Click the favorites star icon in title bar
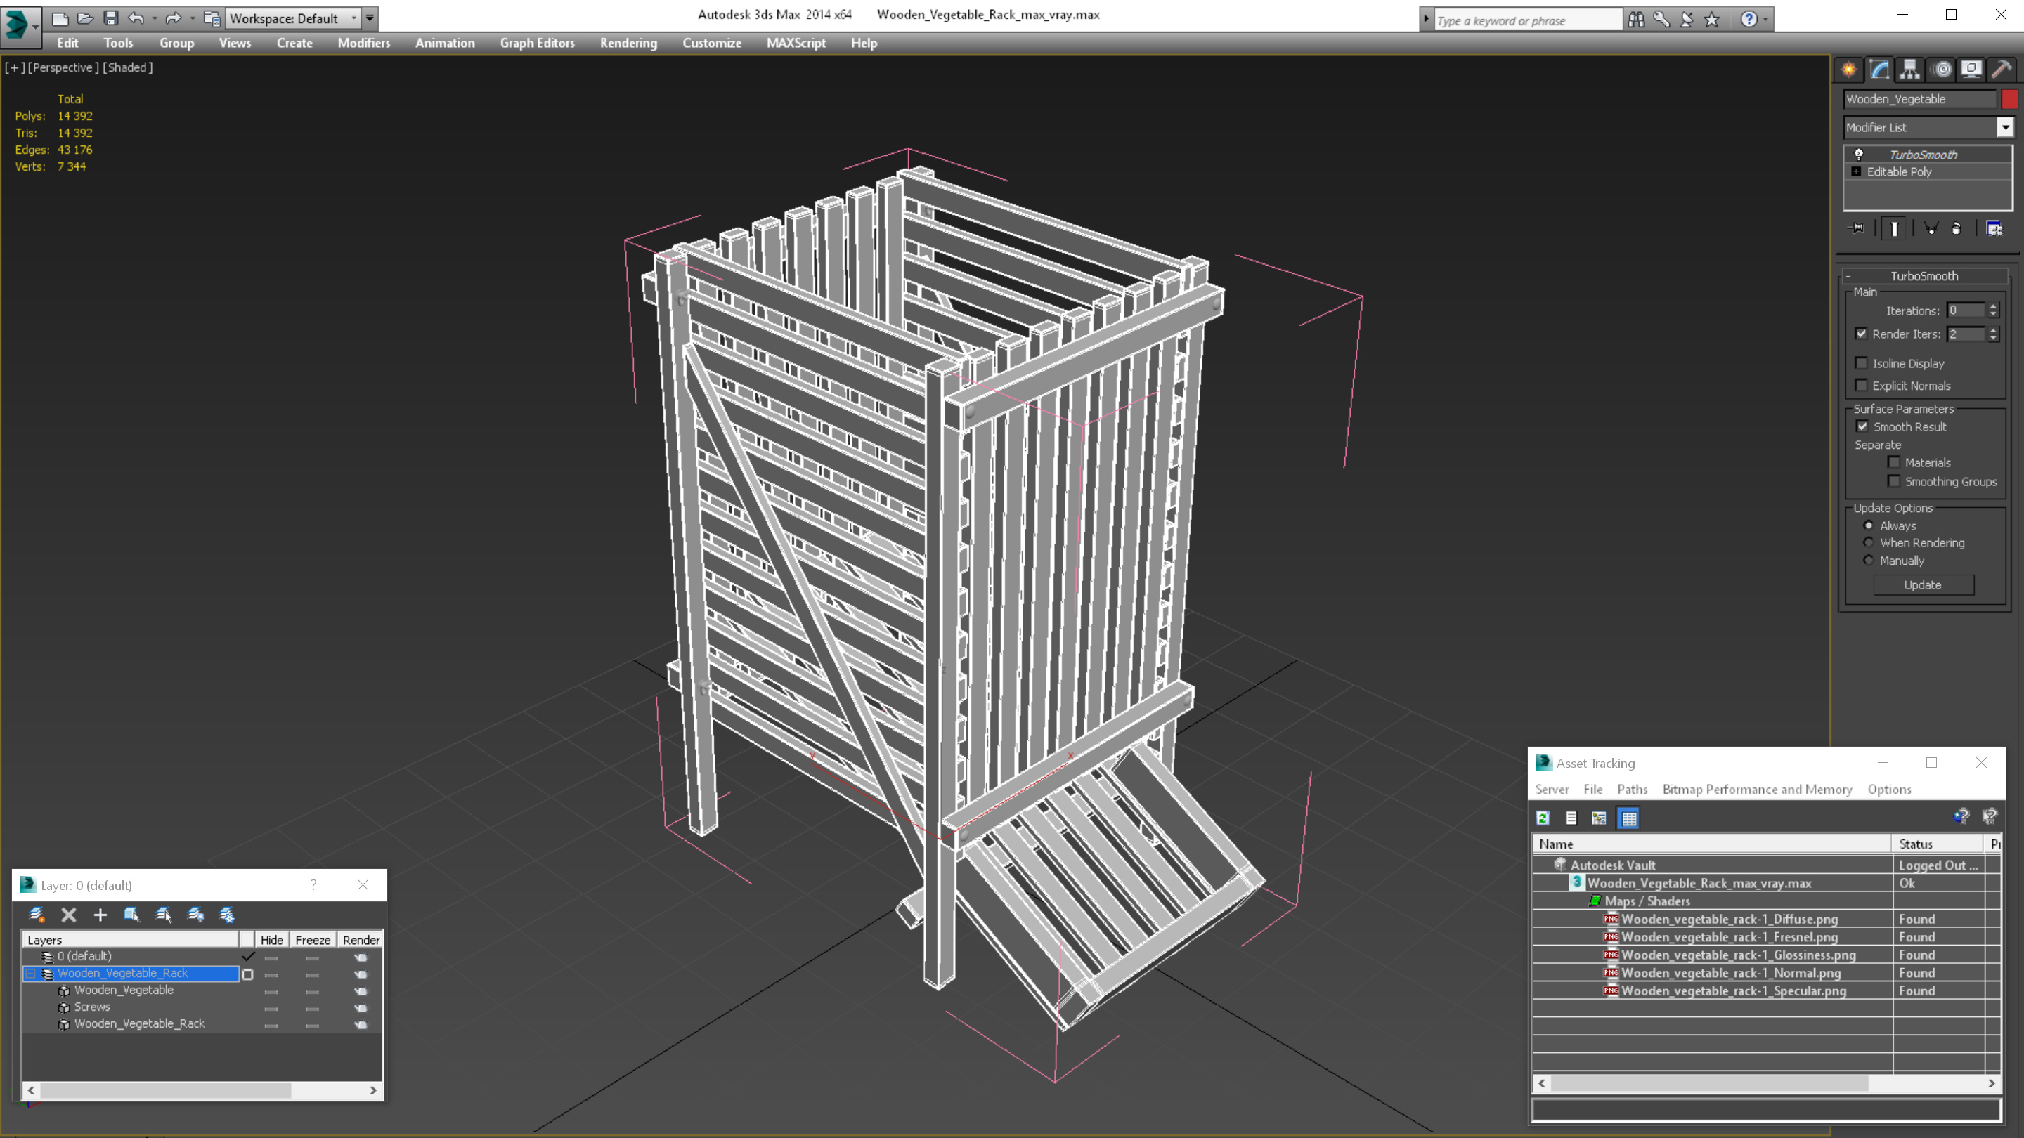 coord(1712,20)
